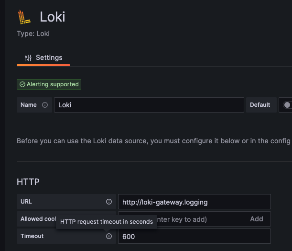Click the info icon next to Name

(45, 105)
